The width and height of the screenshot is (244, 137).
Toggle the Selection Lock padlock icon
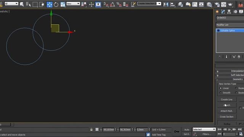coord(91,129)
